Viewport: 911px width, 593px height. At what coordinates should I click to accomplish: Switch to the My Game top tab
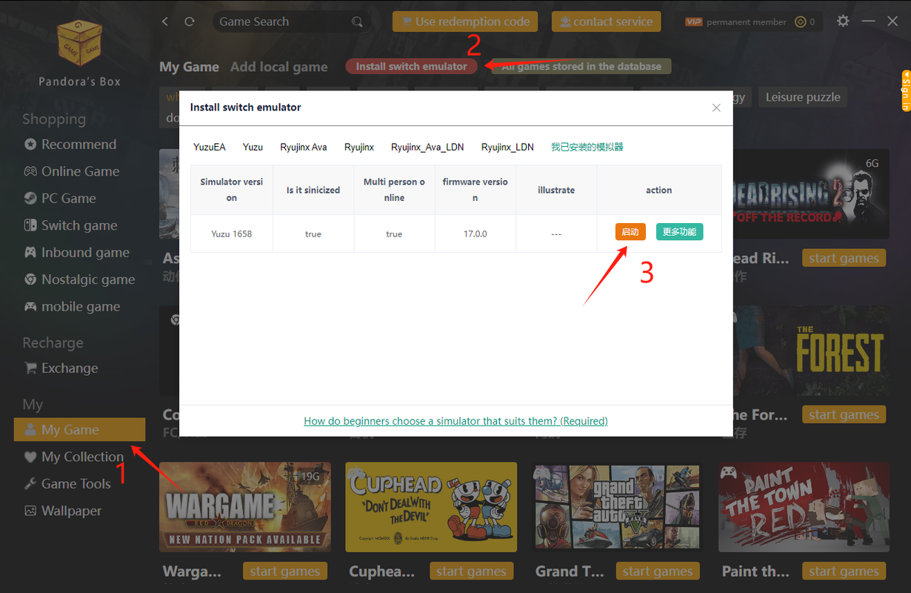tap(189, 67)
